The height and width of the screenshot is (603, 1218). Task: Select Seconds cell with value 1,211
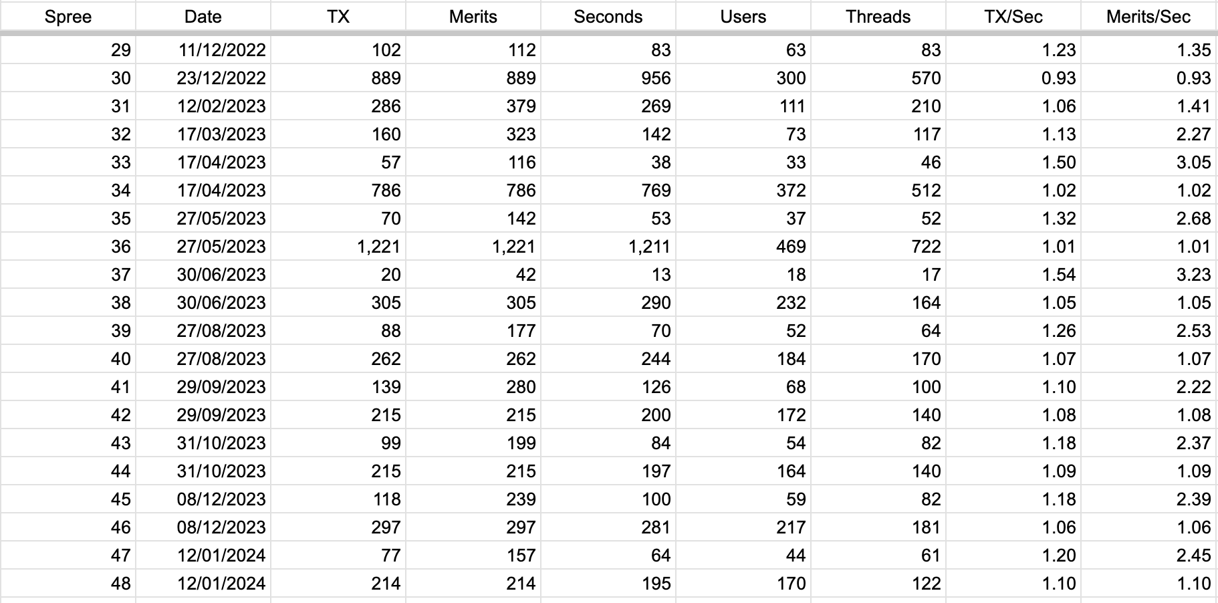(x=608, y=247)
